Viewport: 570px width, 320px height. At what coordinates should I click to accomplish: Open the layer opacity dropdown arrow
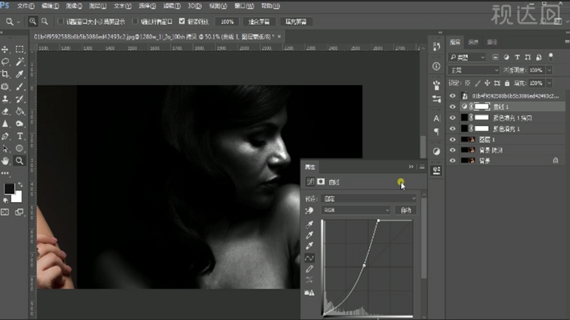[549, 70]
